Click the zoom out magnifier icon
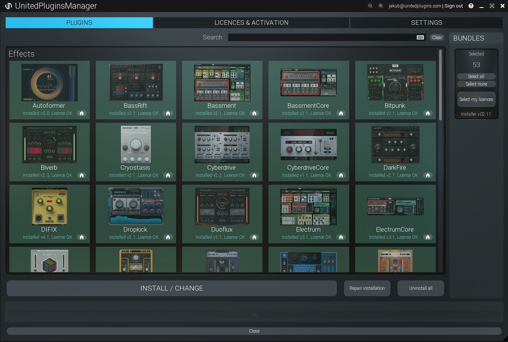Viewport: 508px width, 342px height. 370,6
